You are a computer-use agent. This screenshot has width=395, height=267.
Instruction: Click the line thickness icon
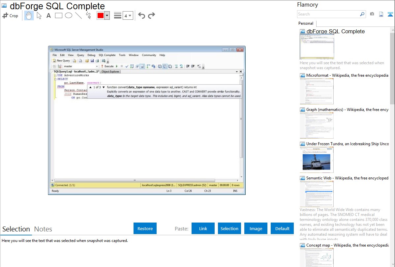[x=117, y=15]
